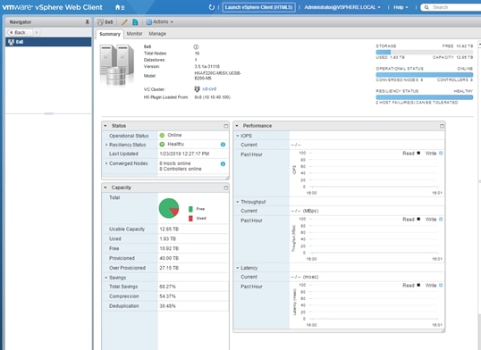The height and width of the screenshot is (350, 481).
Task: Click Launch vSphere Client (HTML5) button
Action: point(259,7)
